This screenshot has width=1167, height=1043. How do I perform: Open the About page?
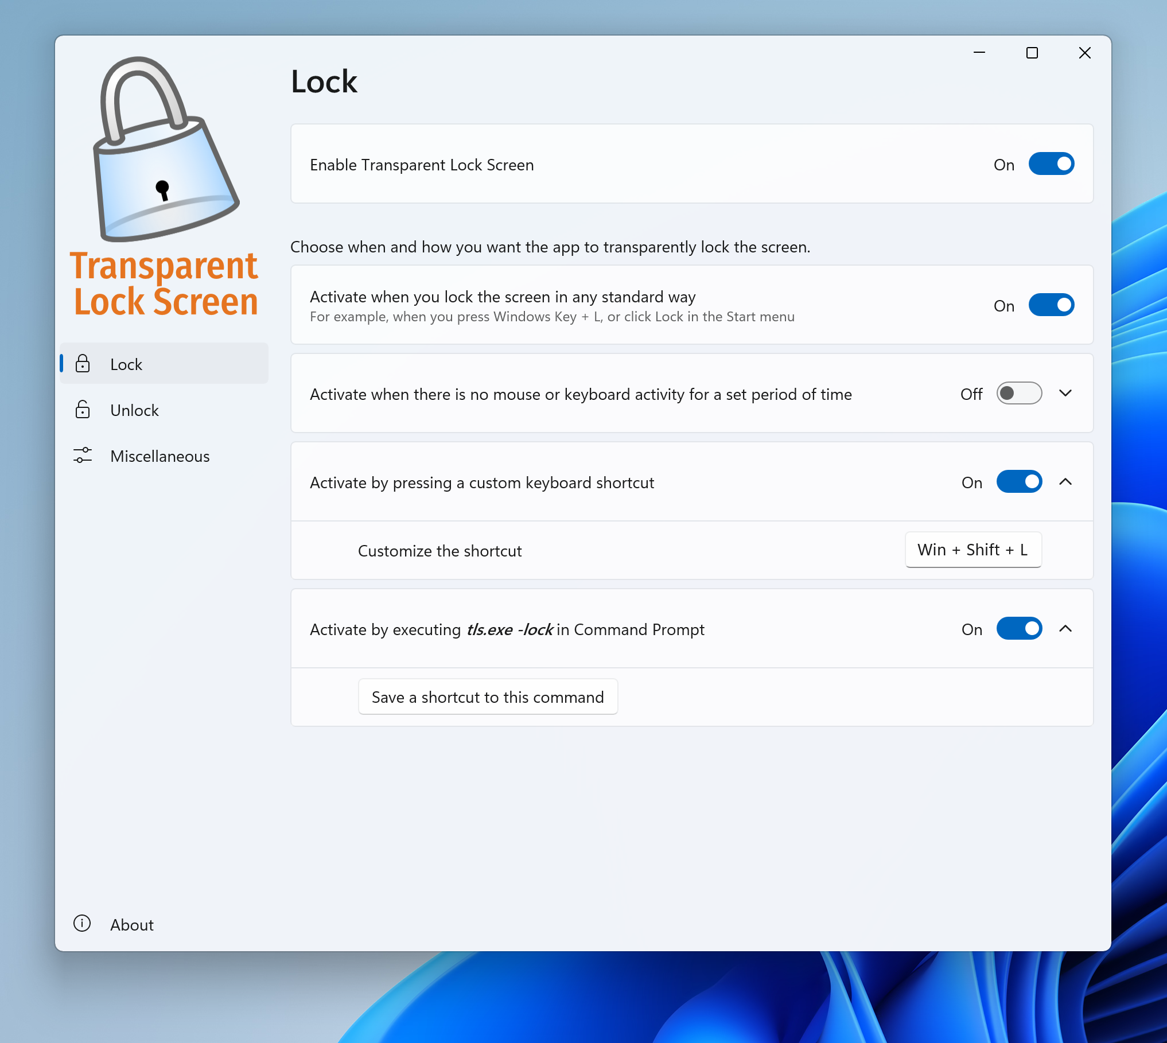pyautogui.click(x=164, y=924)
